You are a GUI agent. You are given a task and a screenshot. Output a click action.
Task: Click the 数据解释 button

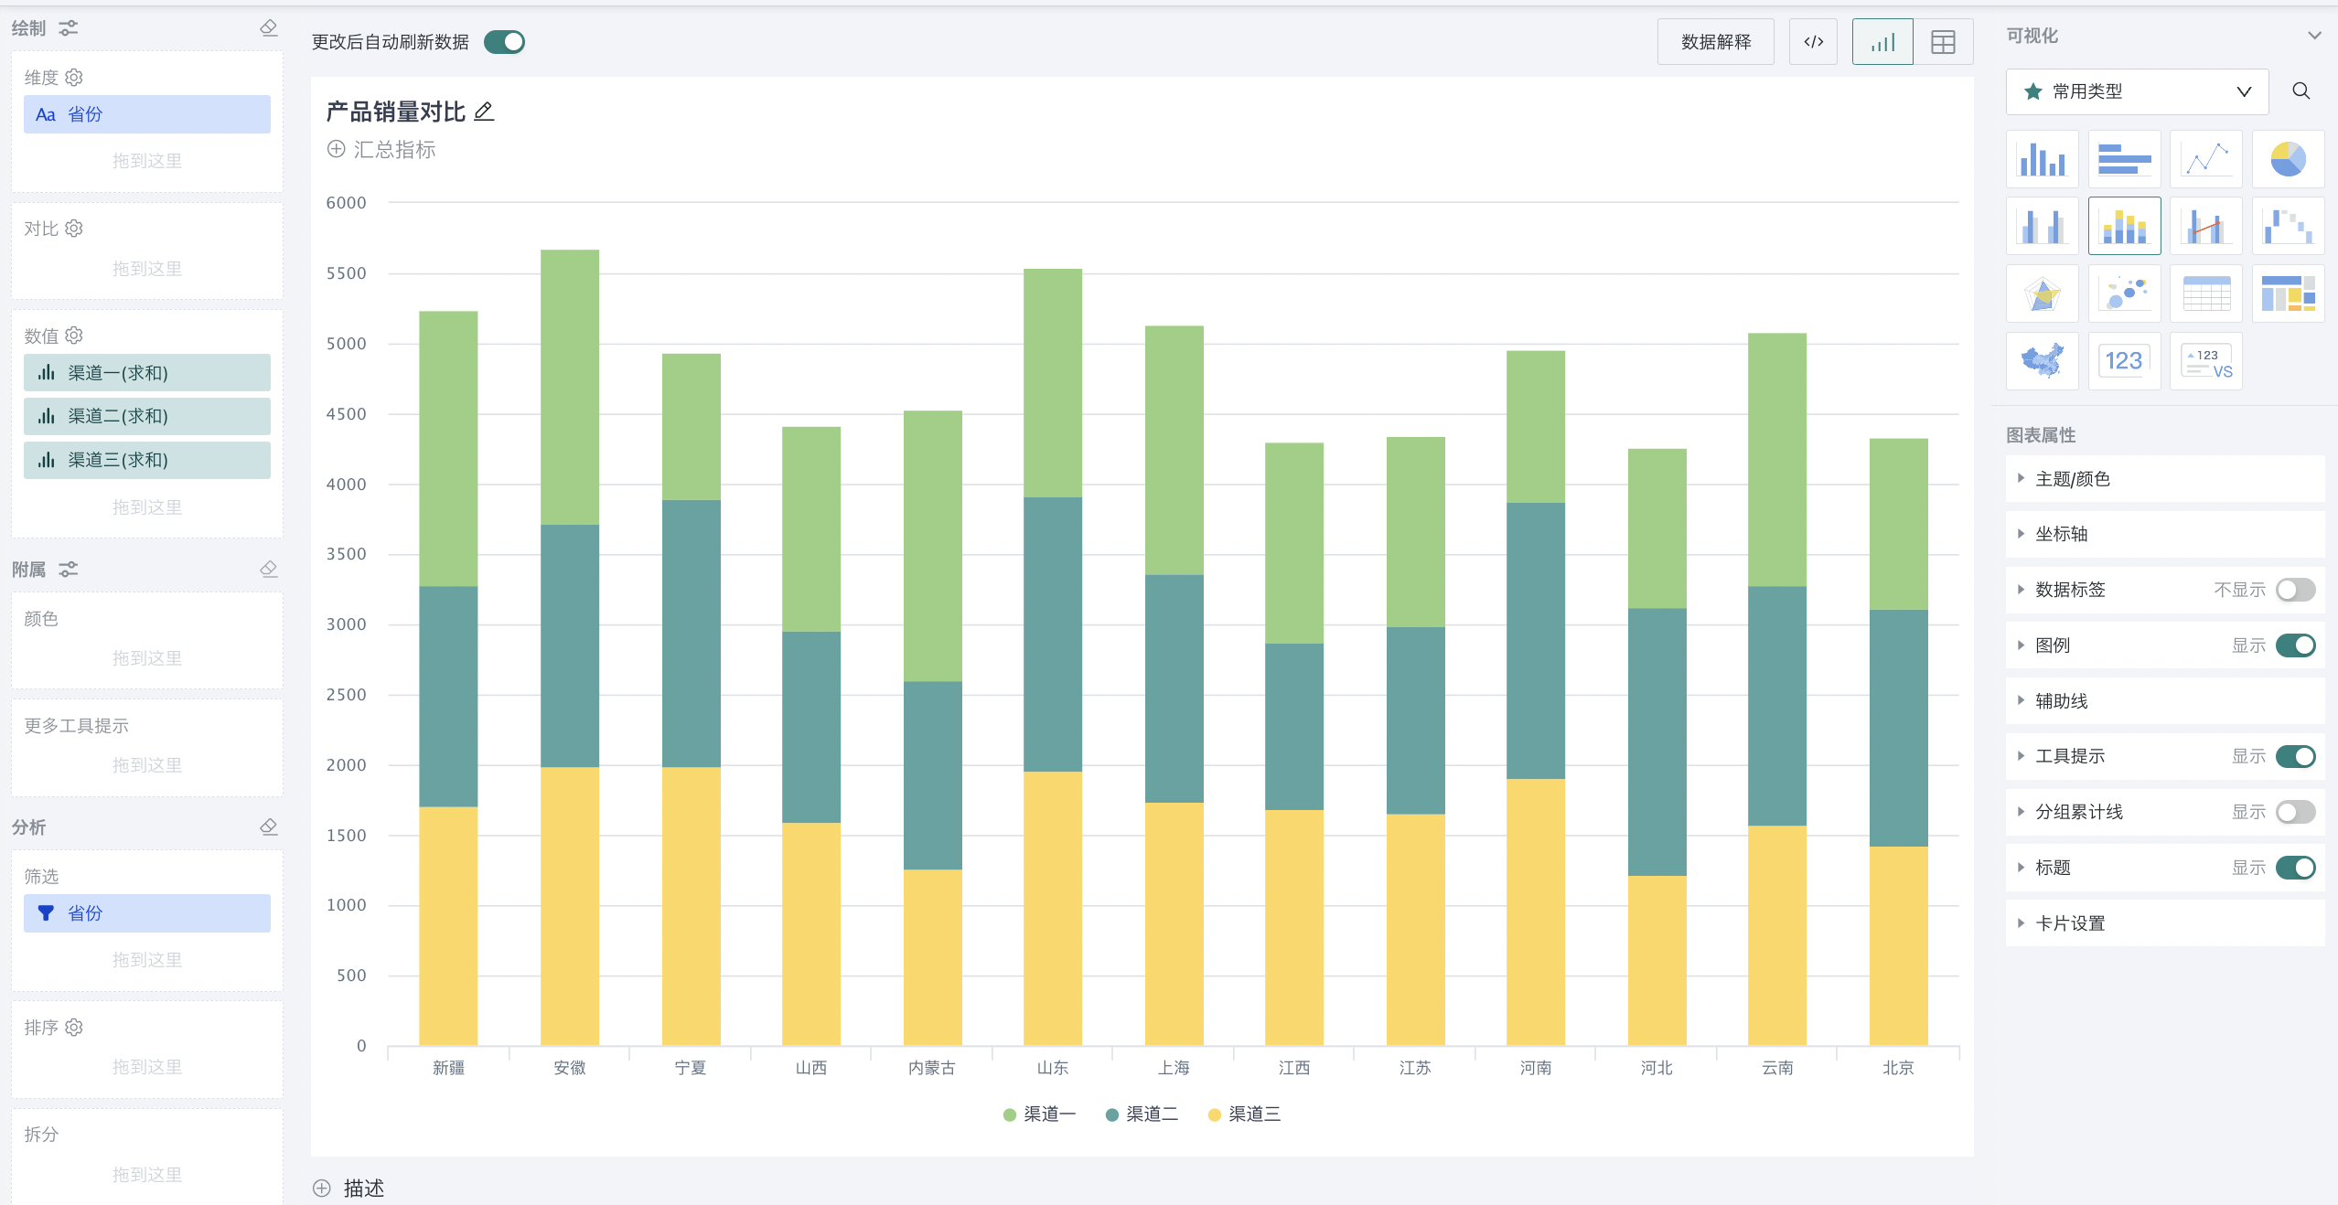click(x=1716, y=42)
